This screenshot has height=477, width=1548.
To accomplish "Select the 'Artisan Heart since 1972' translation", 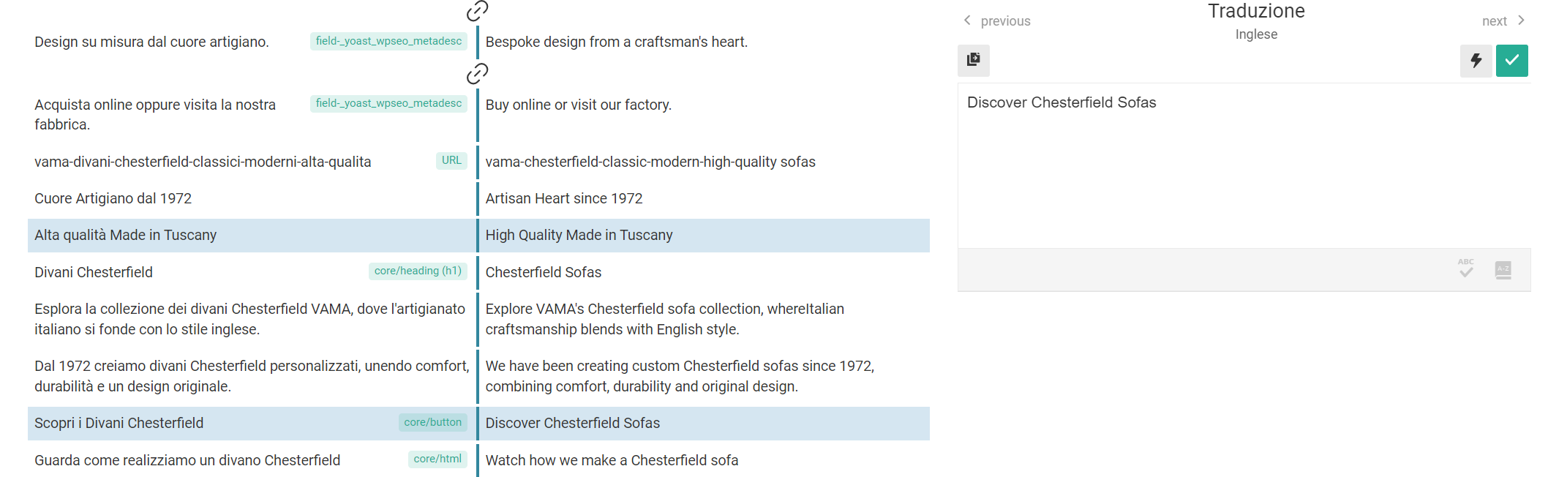I will (x=563, y=198).
